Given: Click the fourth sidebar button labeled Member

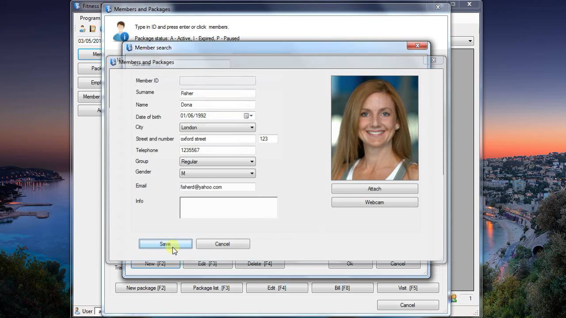Looking at the screenshot, I should [90, 97].
